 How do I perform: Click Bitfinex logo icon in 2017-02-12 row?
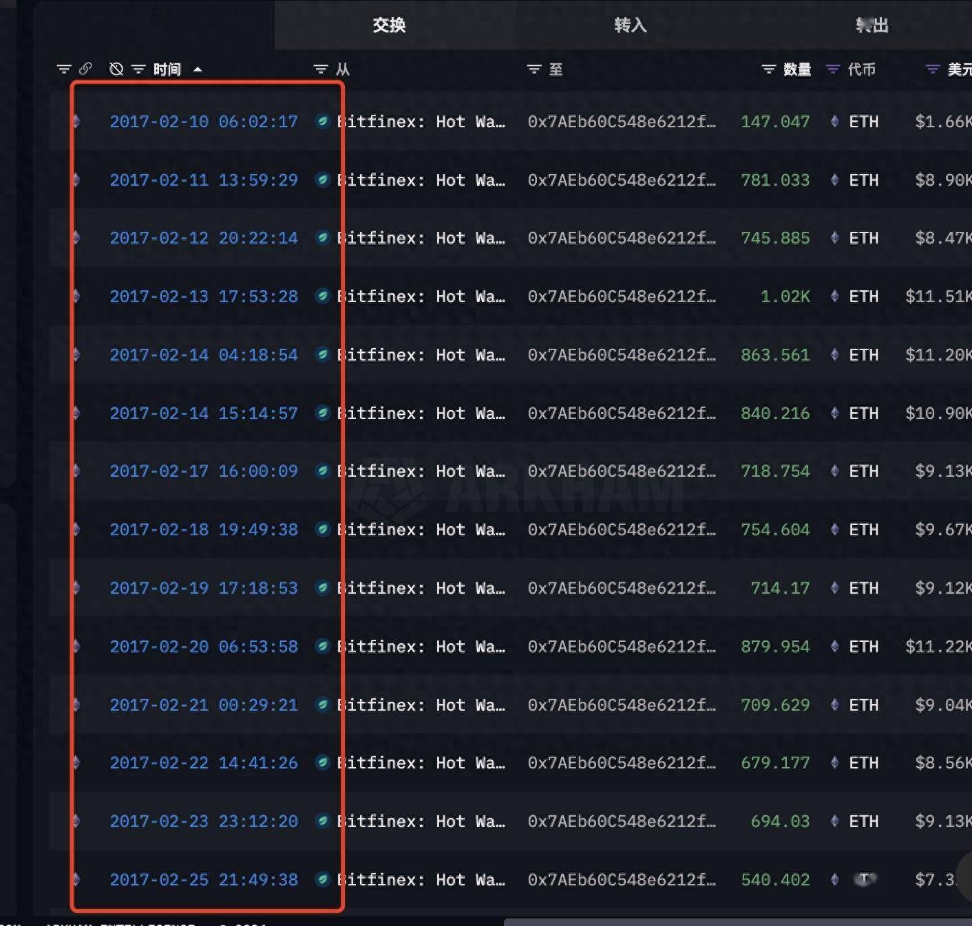point(322,238)
